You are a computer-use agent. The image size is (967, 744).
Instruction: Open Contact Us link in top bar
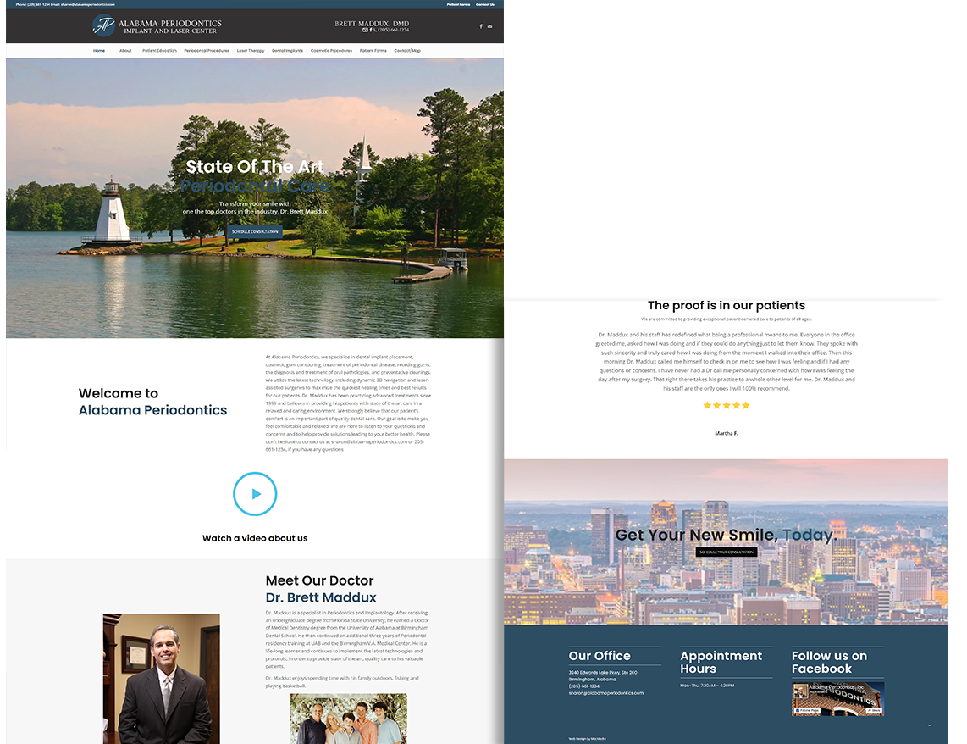(x=484, y=4)
